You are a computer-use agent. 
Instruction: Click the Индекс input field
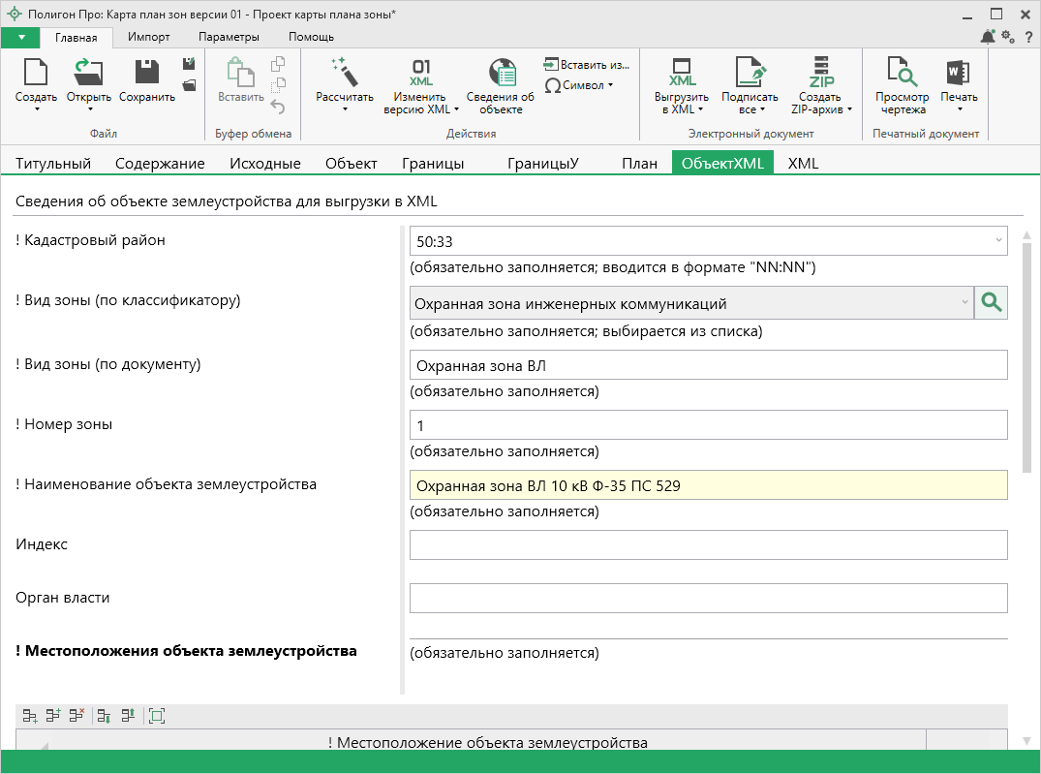click(x=708, y=545)
